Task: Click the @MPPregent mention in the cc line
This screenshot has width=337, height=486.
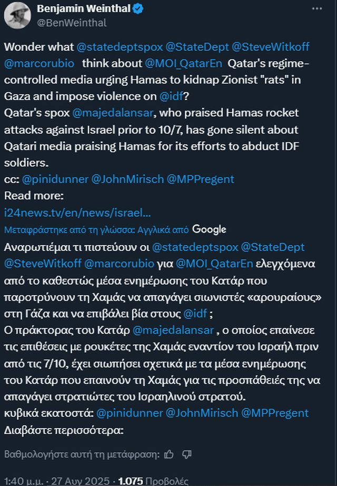Action: pos(200,179)
